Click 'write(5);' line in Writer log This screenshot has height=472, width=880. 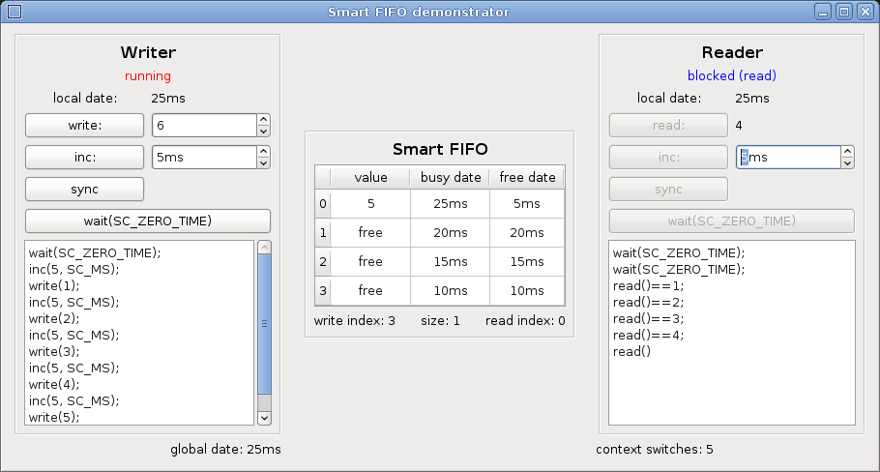point(54,417)
